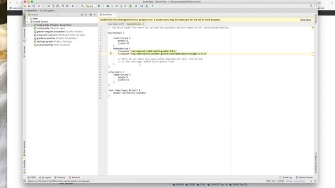Click the LF line separator status indicator
The height and width of the screenshot is (188, 335).
273,181
